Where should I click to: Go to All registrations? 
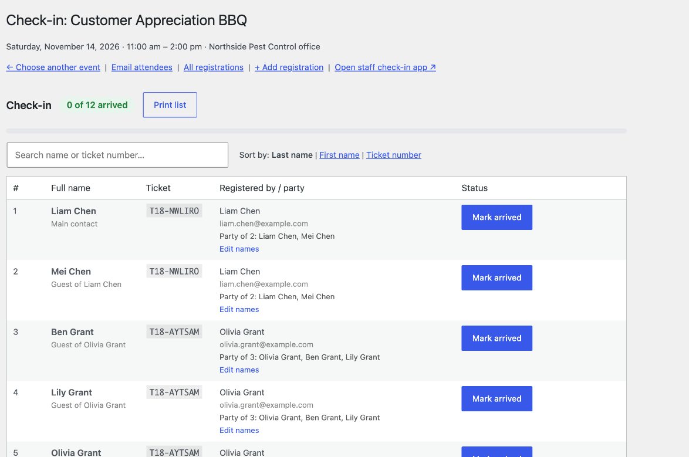[x=214, y=67]
